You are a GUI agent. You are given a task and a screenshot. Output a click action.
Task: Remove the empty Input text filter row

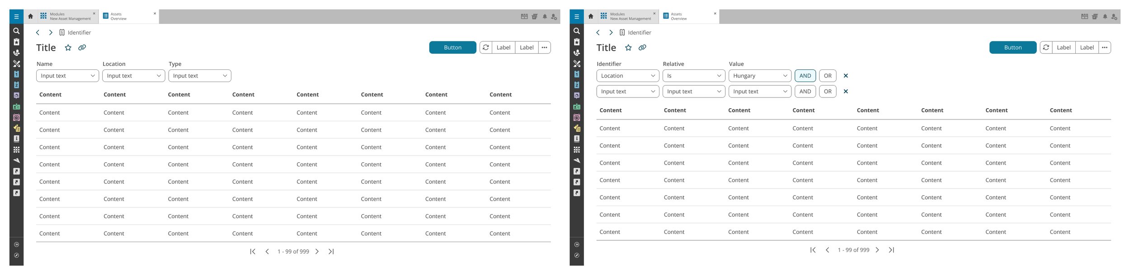coord(846,92)
